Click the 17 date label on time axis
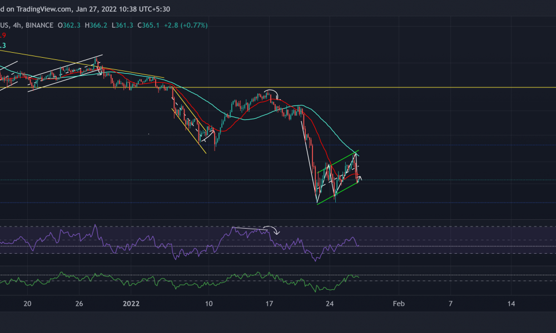Screen dimensions: 556x333 click(270, 304)
